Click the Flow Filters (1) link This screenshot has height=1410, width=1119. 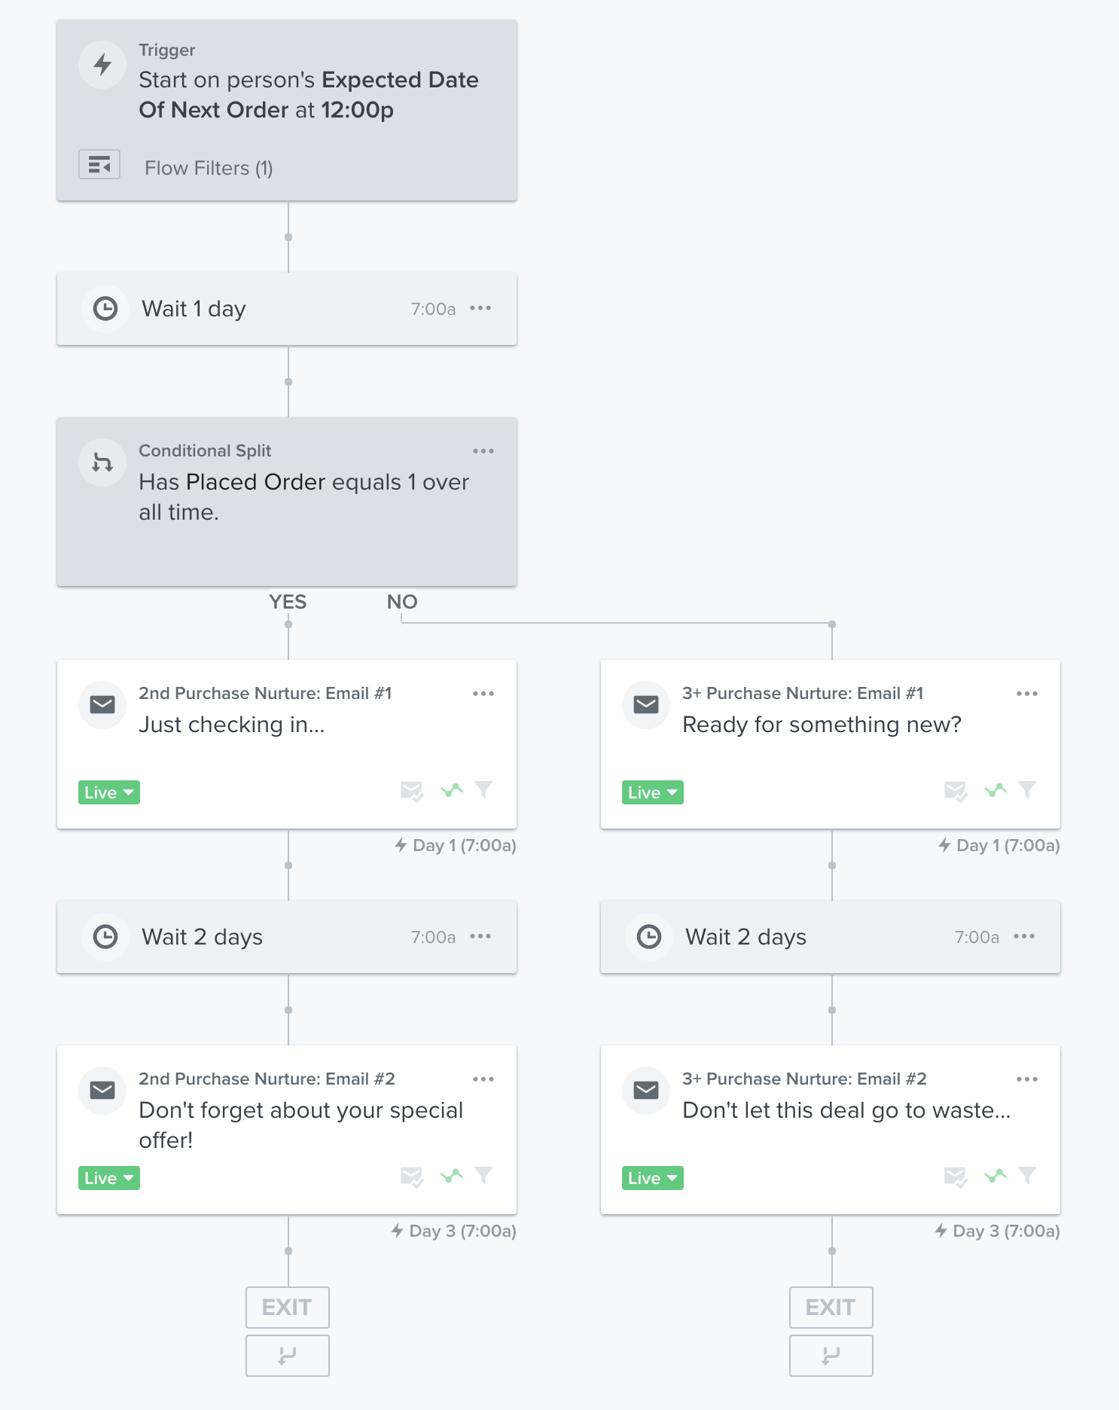point(209,168)
